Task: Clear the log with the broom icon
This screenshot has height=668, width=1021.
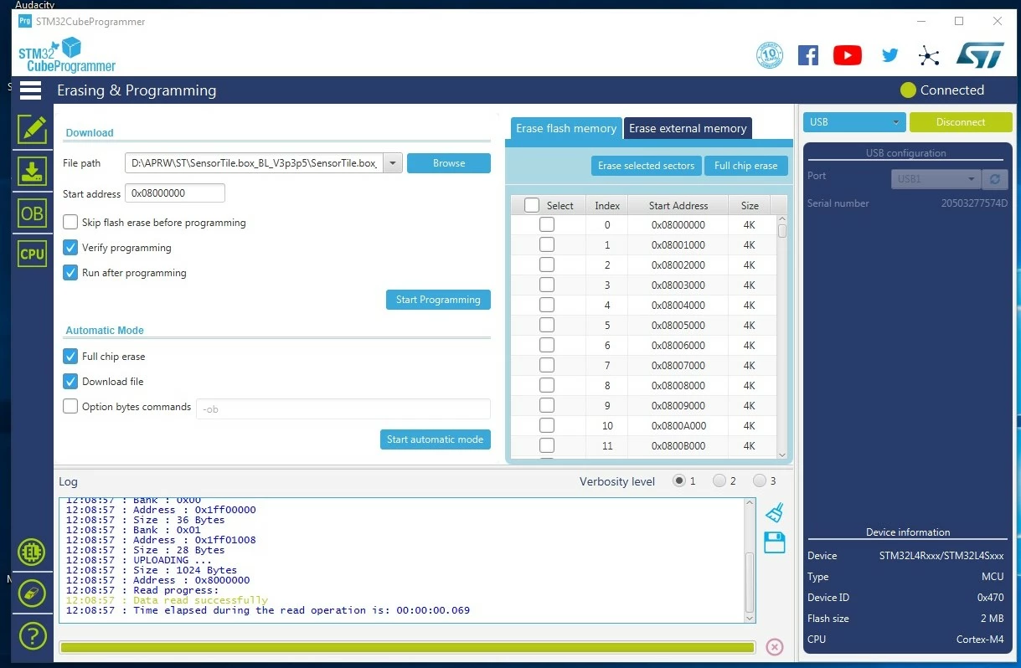Action: [775, 512]
